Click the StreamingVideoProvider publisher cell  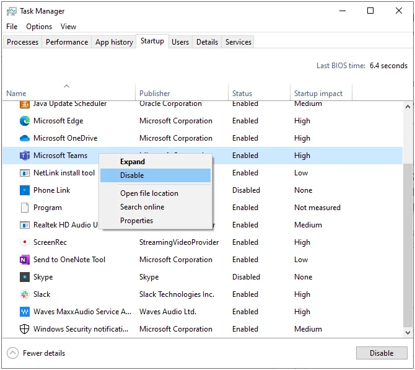(x=179, y=242)
